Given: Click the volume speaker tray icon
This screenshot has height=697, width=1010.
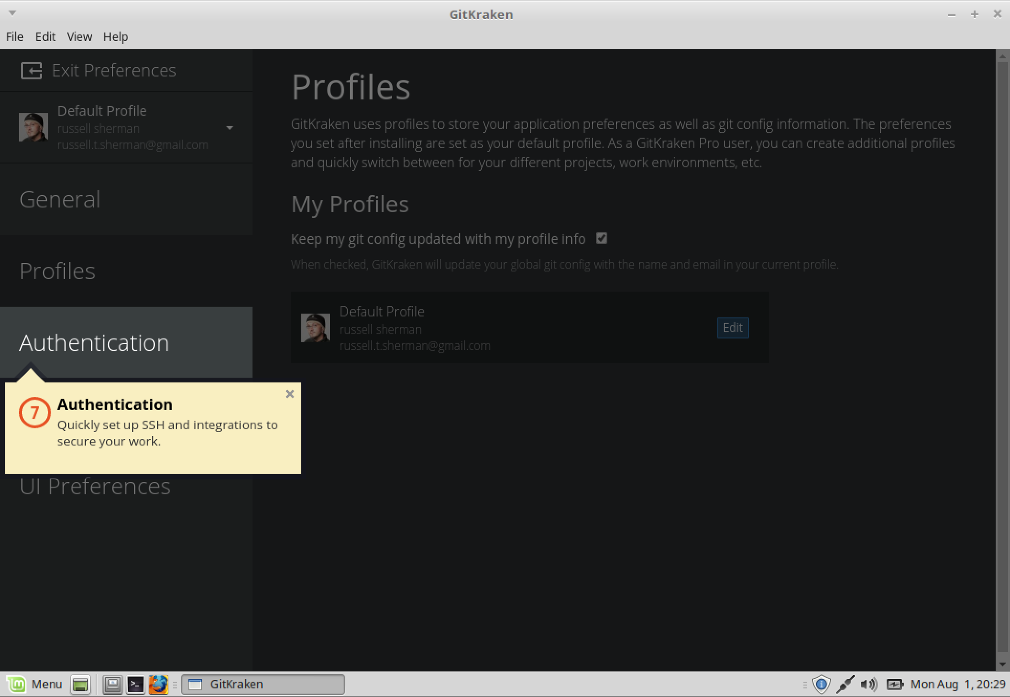Looking at the screenshot, I should [868, 685].
